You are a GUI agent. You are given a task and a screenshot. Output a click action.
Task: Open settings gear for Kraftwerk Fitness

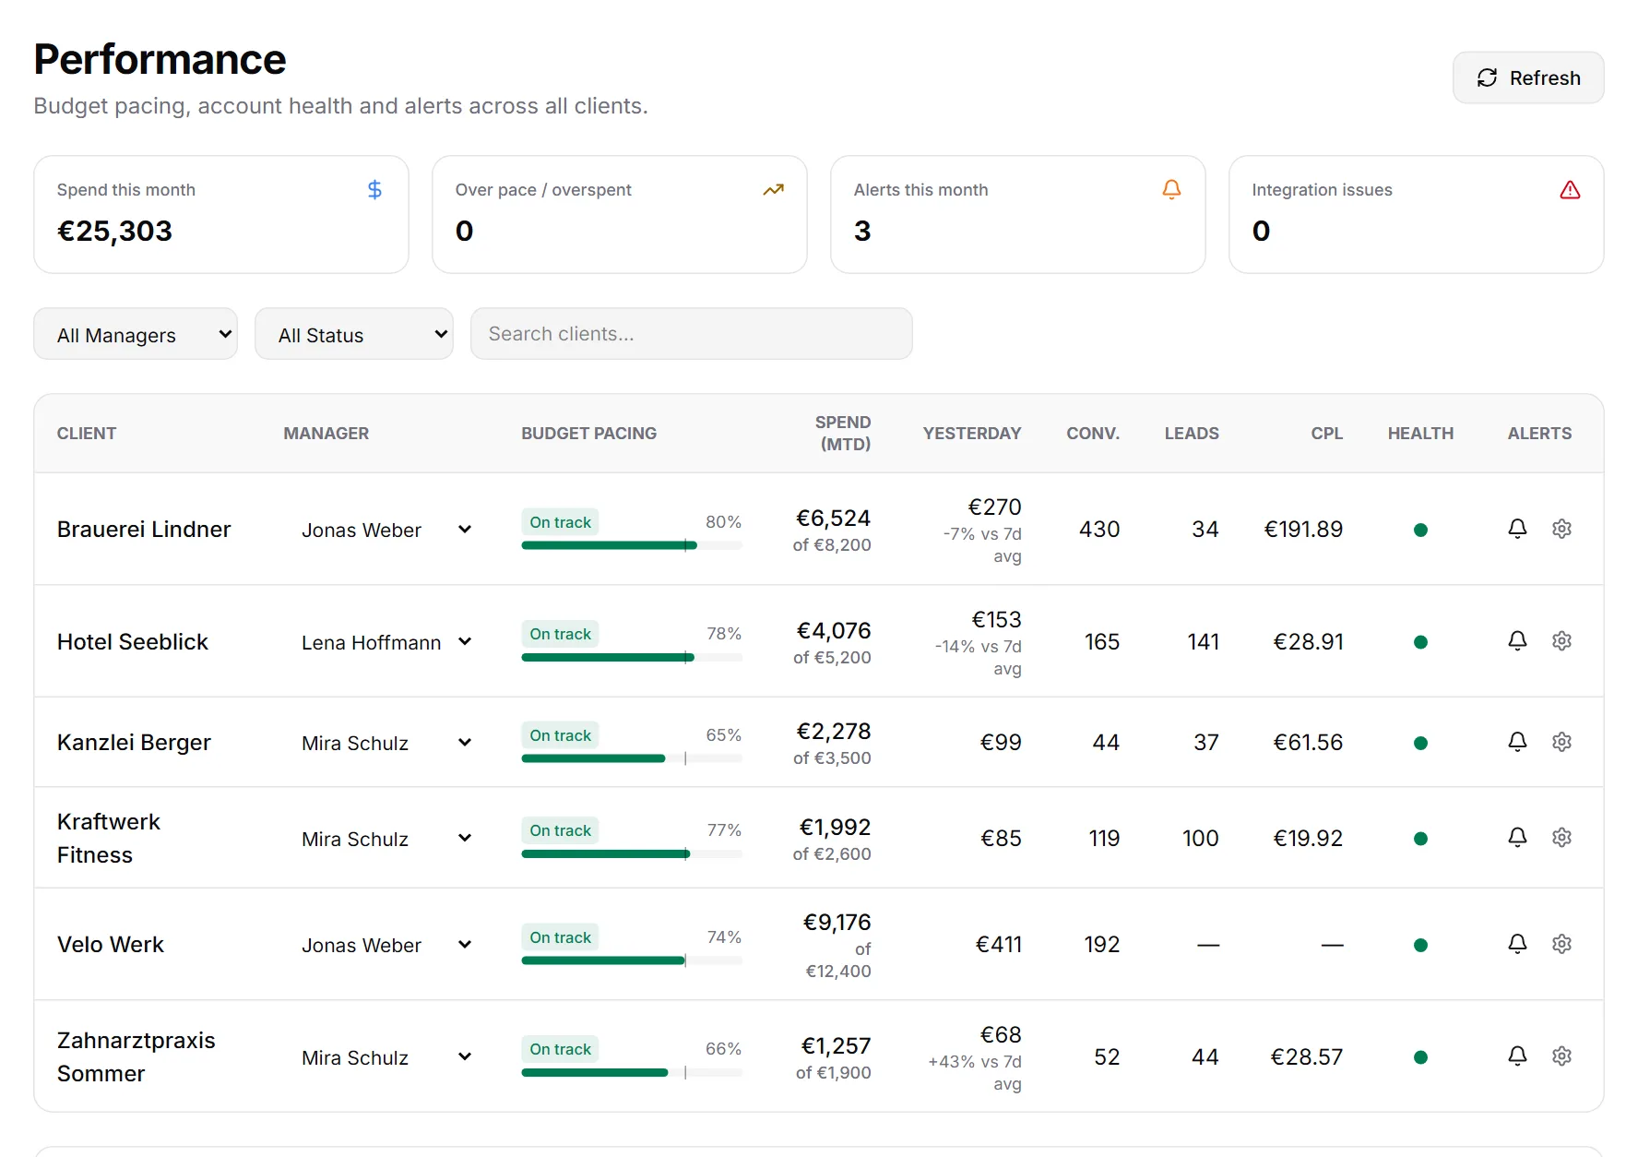1561,838
